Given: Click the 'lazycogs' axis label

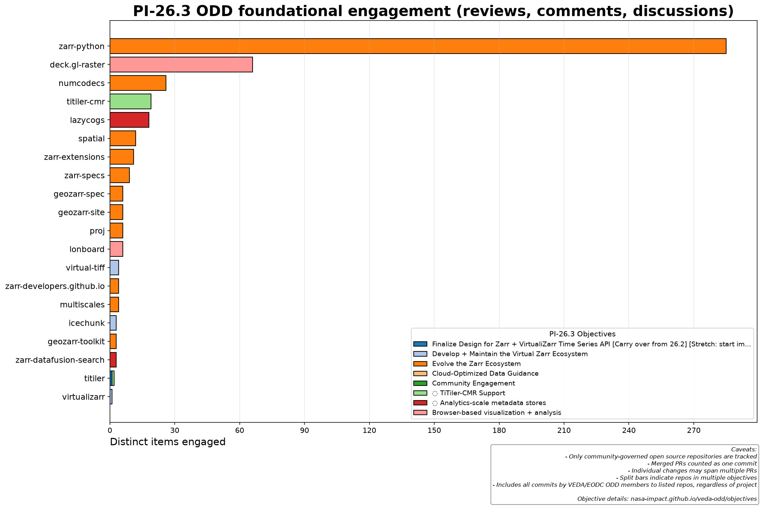Looking at the screenshot, I should 87,120.
